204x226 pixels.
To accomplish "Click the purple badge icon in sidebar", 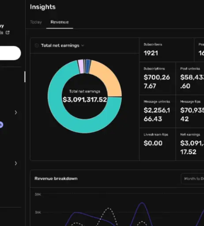I will click(1, 124).
